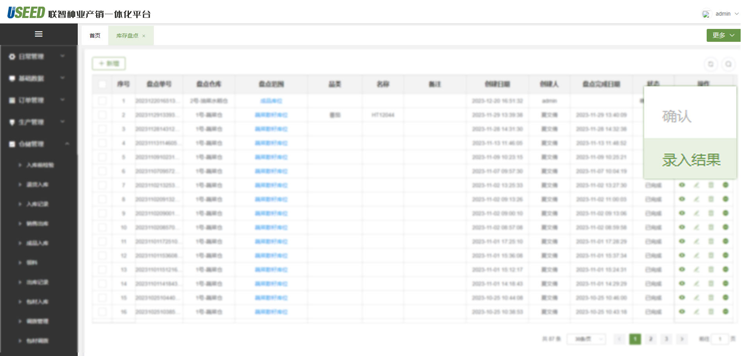This screenshot has width=743, height=356.
Task: Open the 更多 dropdown button
Action: [x=723, y=35]
